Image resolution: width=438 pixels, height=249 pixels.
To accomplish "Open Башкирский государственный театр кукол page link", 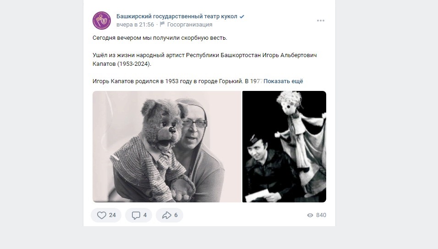I will [176, 16].
